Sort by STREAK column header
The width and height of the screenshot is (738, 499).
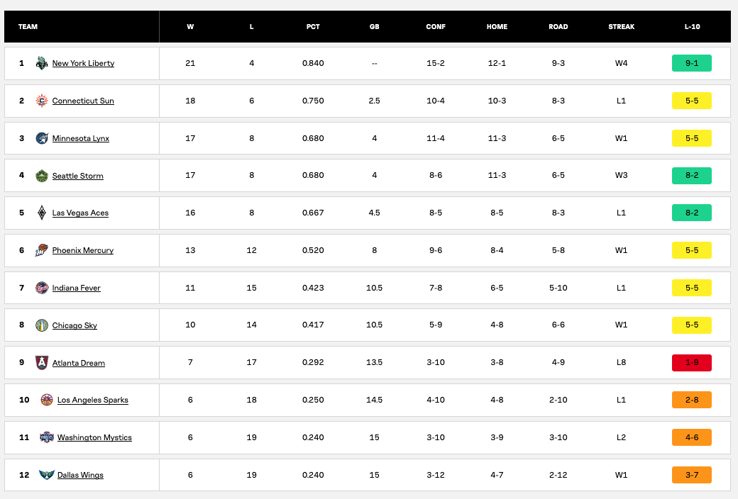click(622, 27)
